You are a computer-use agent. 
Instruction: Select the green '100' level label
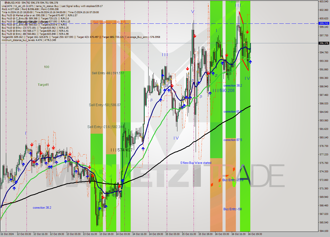[x=46, y=67]
